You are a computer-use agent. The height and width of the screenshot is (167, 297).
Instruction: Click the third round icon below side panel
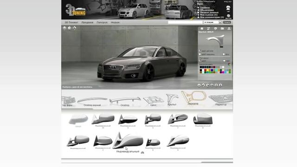click(x=207, y=85)
